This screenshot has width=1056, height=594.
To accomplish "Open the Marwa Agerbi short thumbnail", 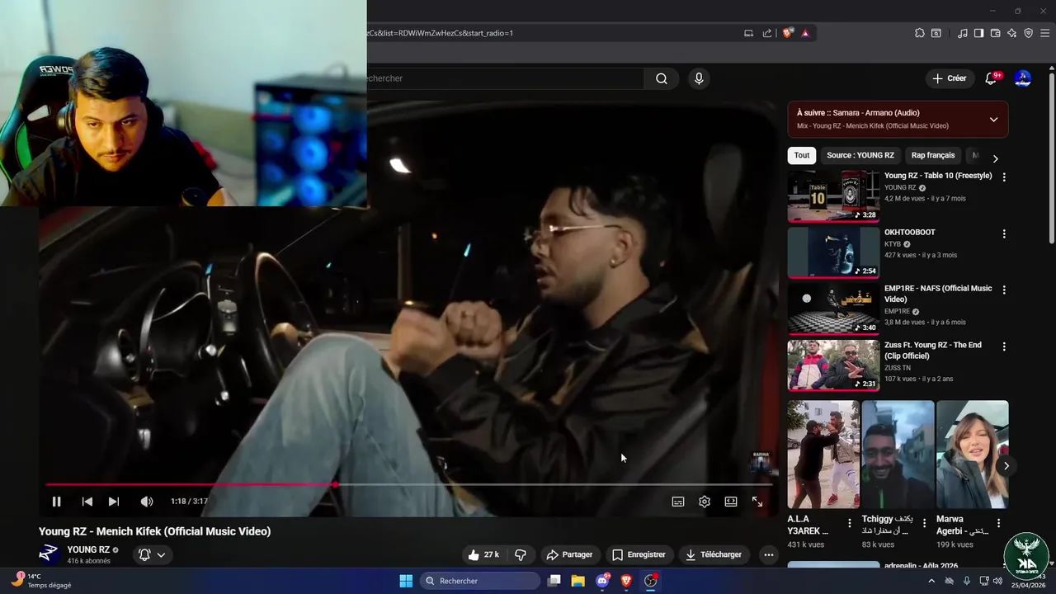I will coord(972,455).
